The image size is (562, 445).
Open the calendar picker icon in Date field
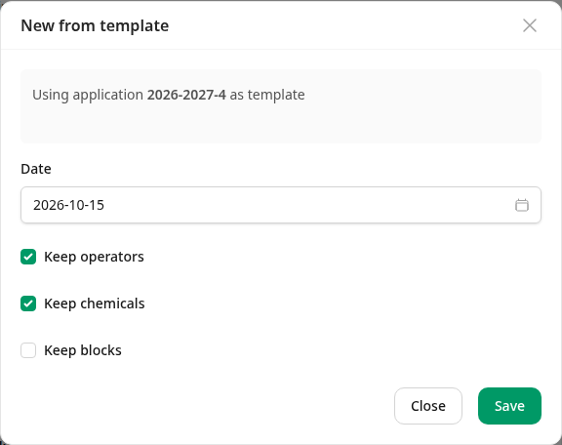tap(521, 205)
